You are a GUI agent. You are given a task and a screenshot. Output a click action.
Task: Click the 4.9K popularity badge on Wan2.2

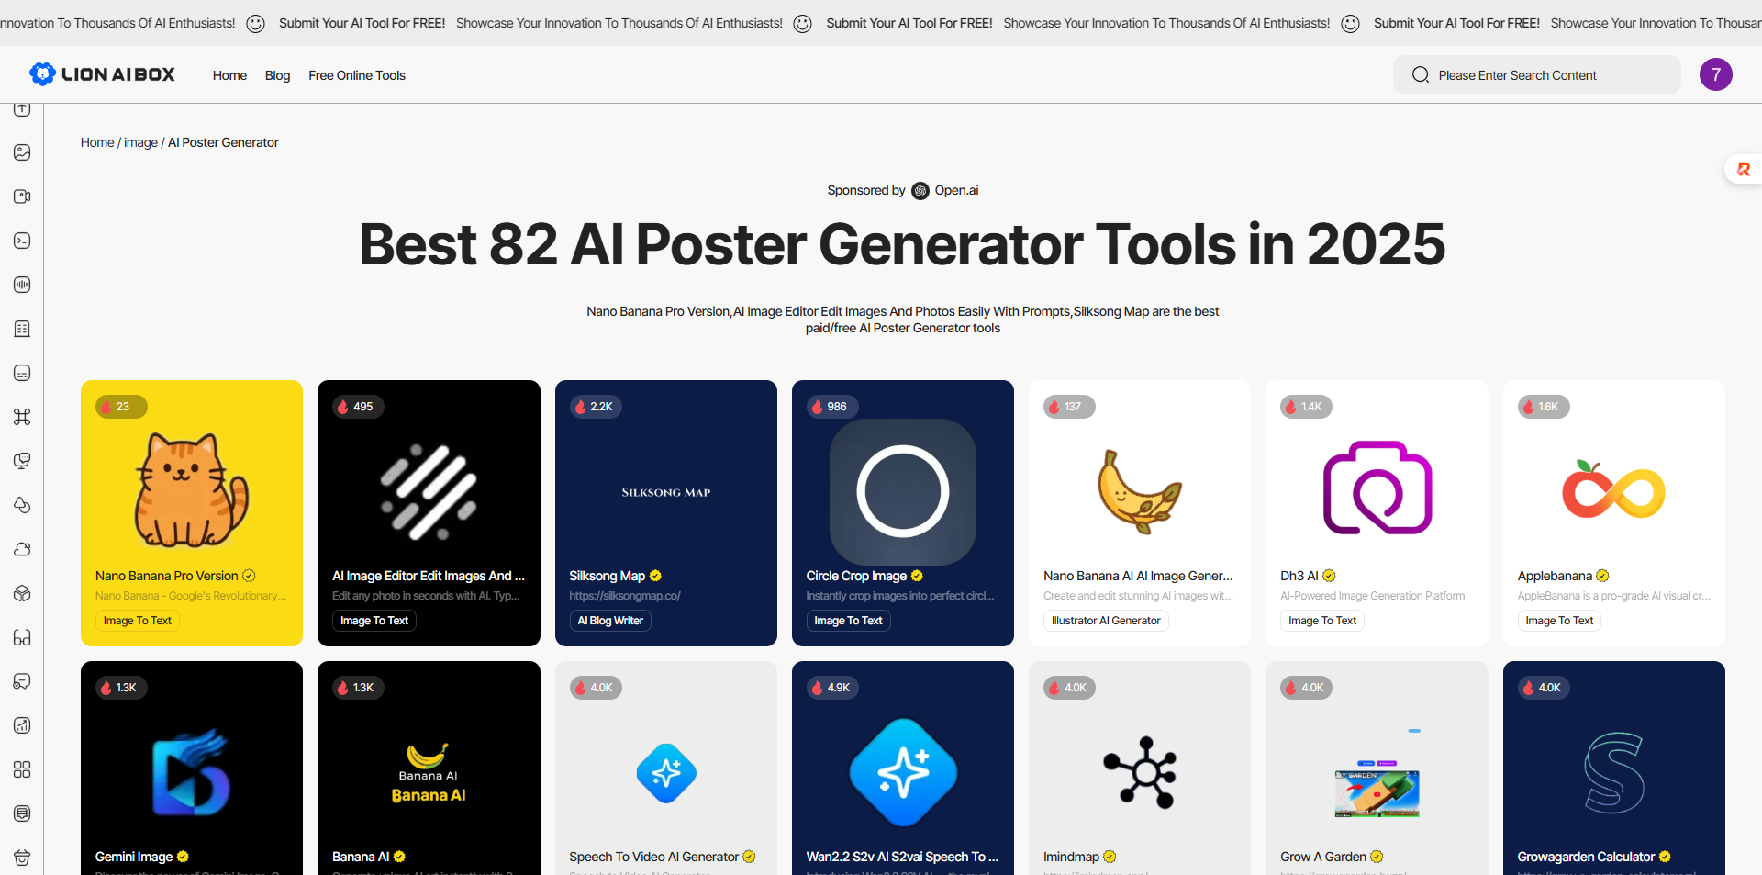tap(832, 688)
